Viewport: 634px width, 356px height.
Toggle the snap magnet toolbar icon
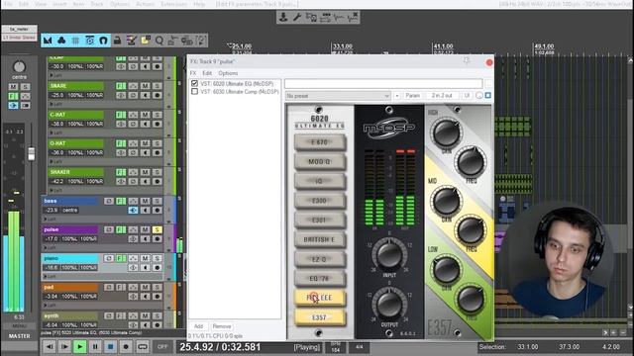click(x=103, y=41)
